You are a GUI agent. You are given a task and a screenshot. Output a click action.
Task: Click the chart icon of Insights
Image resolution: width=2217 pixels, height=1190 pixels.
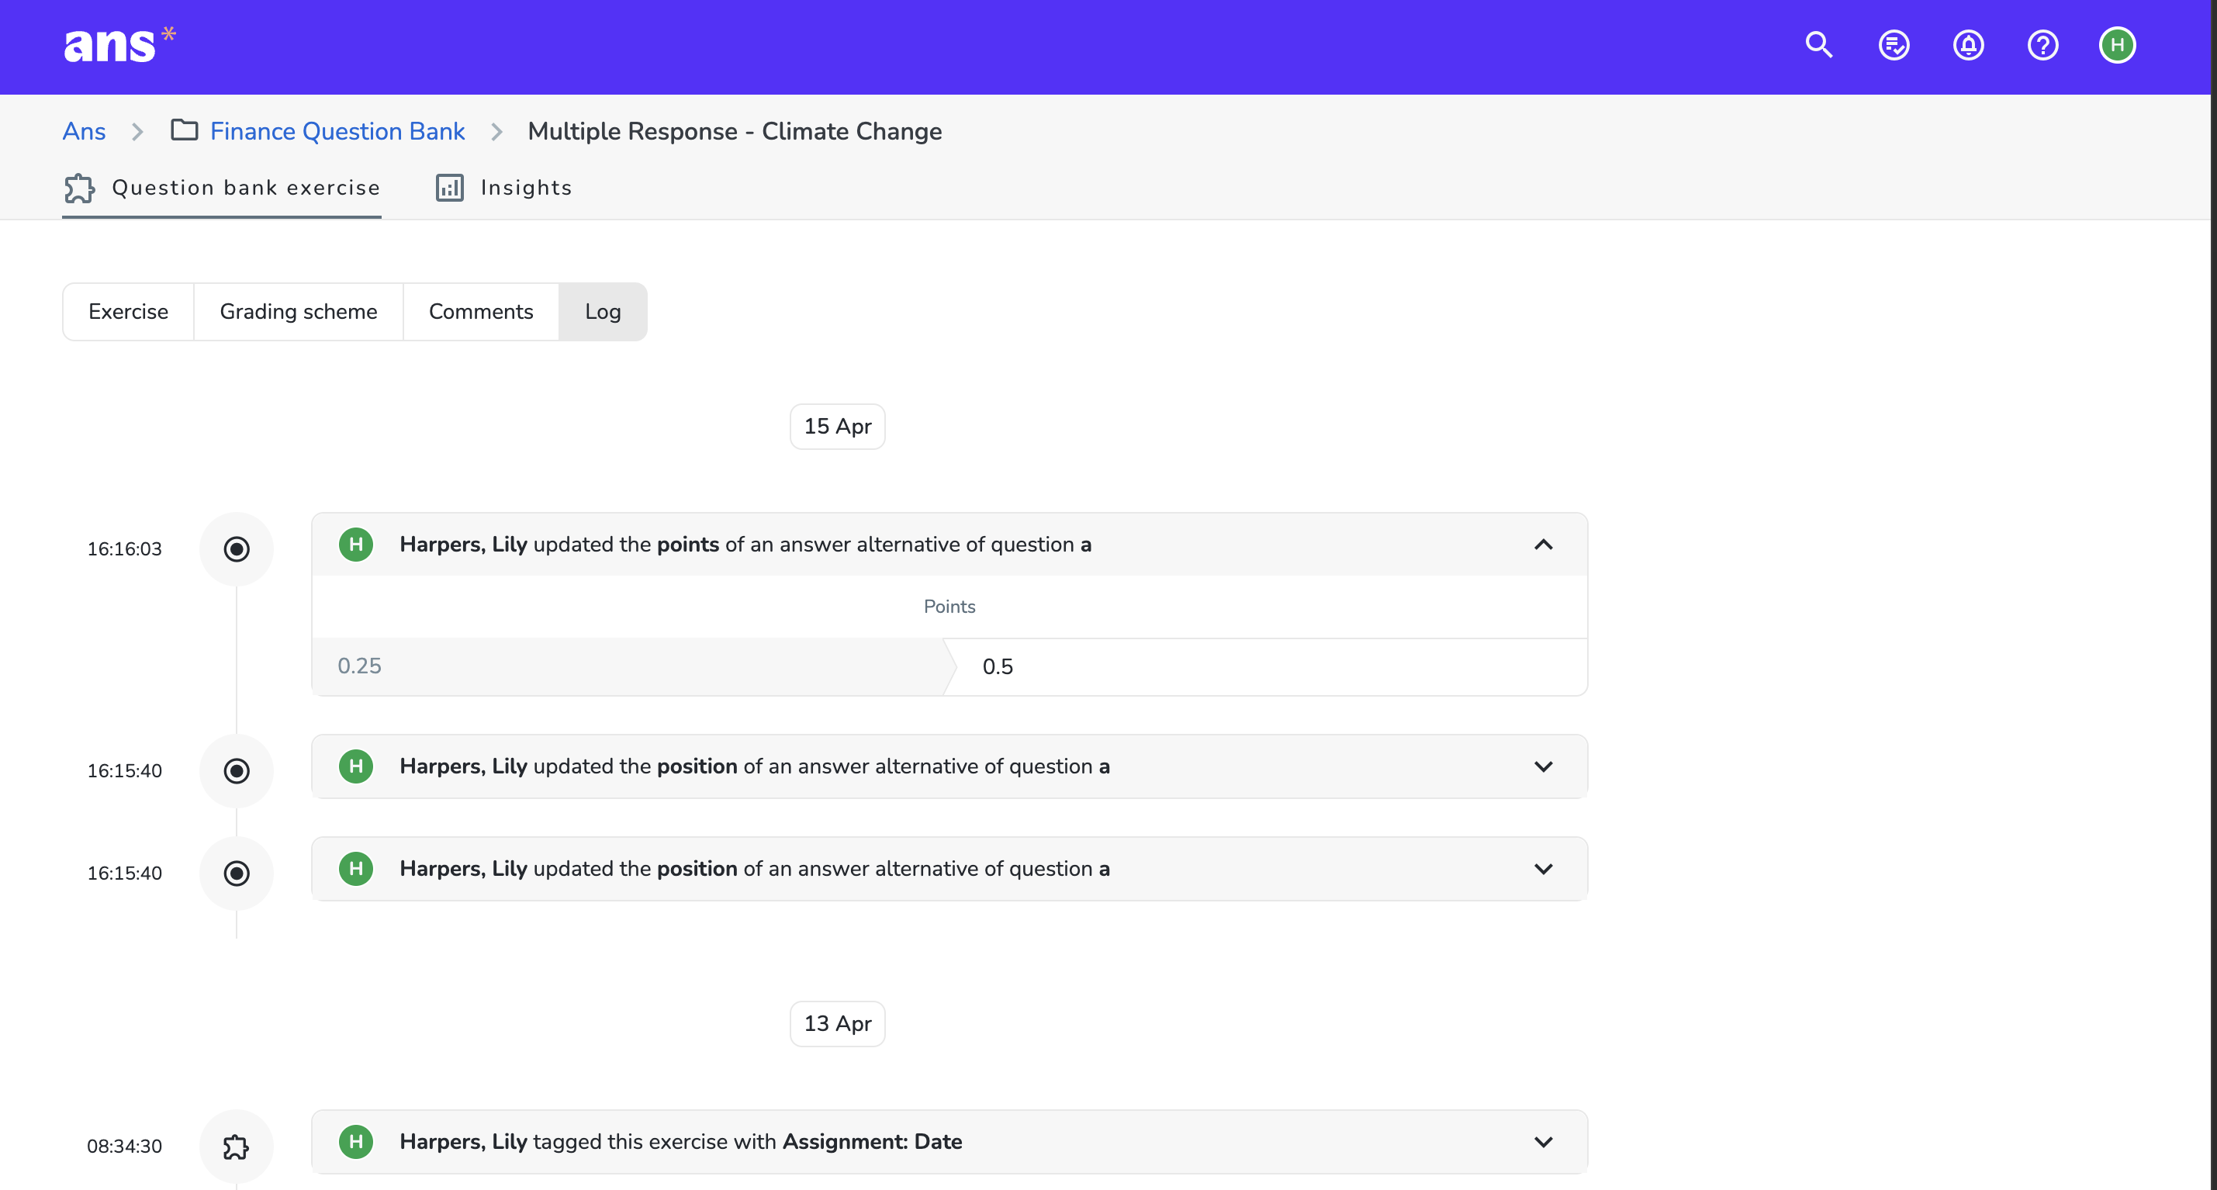click(449, 188)
